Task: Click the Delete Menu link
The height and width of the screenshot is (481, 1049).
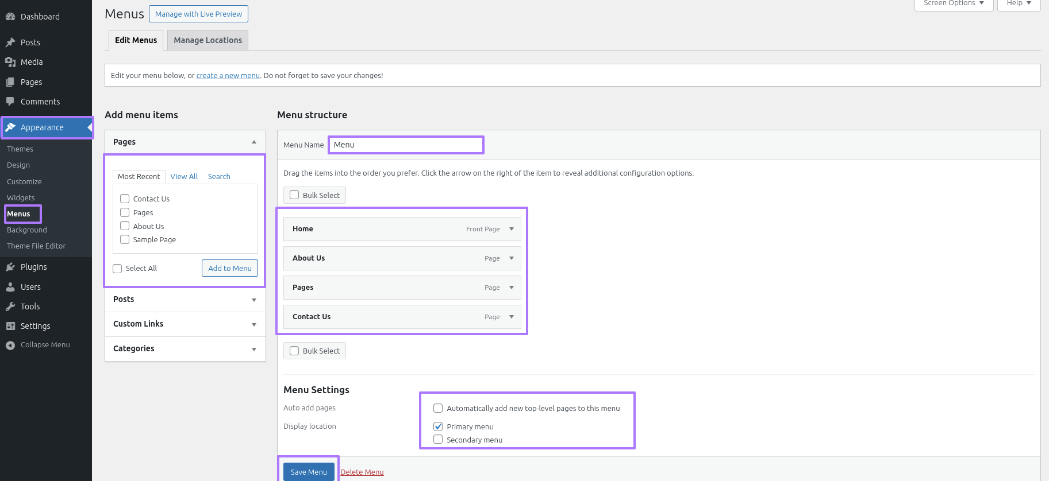Action: (362, 472)
